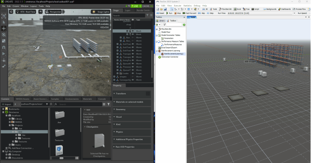Start simulation with Omniverse Play icon
Screen dimensions: 311x163
[4, 53]
